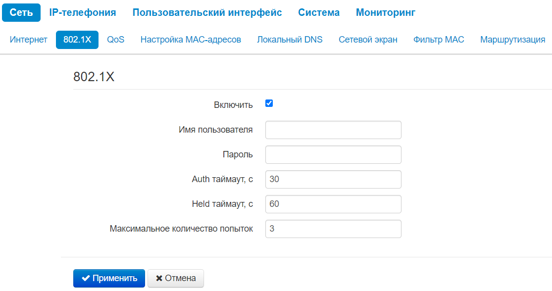The height and width of the screenshot is (291, 552).
Task: Click the cross icon on Отмена button
Action: (x=159, y=278)
